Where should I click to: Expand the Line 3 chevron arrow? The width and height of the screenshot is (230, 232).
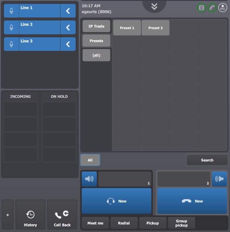pyautogui.click(x=68, y=44)
